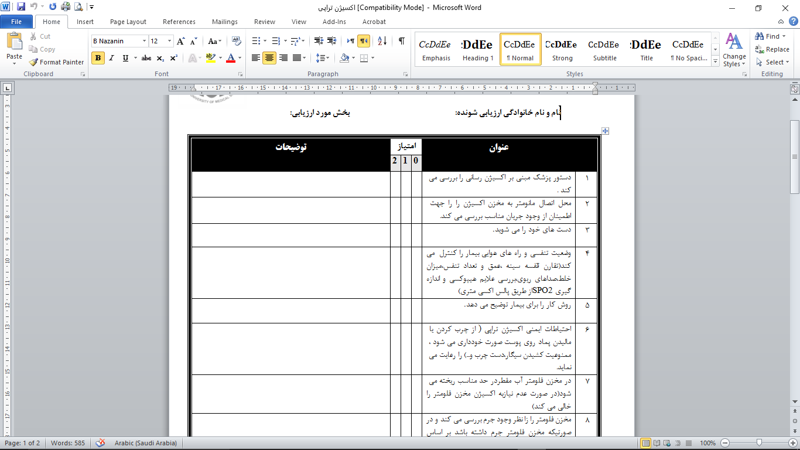
Task: Toggle italic formatting
Action: pyautogui.click(x=111, y=58)
